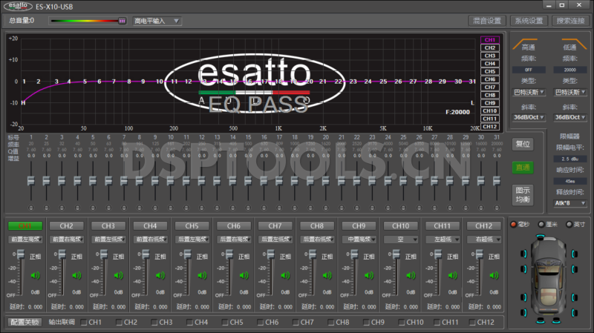Viewport: 594px width, 333px height.
Task: Show the CH2 curve in the graph channel list
Action: coord(490,47)
